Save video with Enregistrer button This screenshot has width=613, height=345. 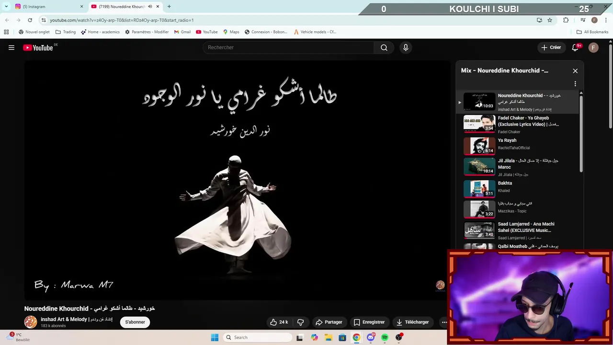(369, 322)
